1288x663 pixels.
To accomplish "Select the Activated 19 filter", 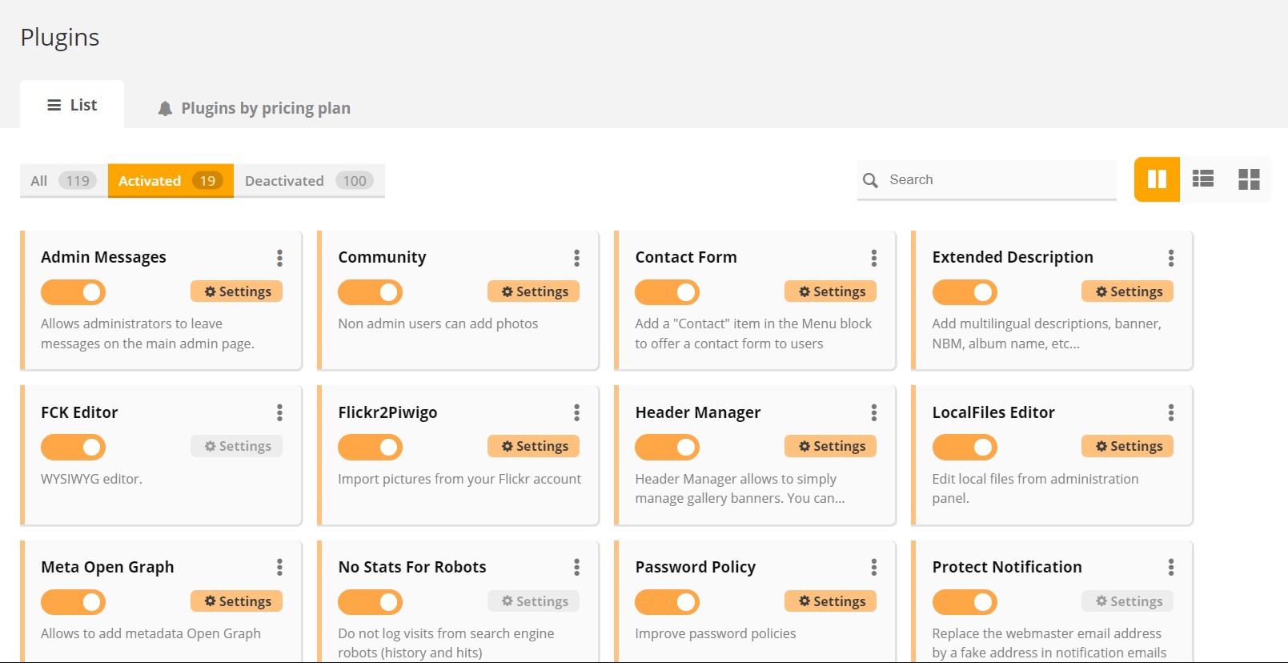I will 171,181.
